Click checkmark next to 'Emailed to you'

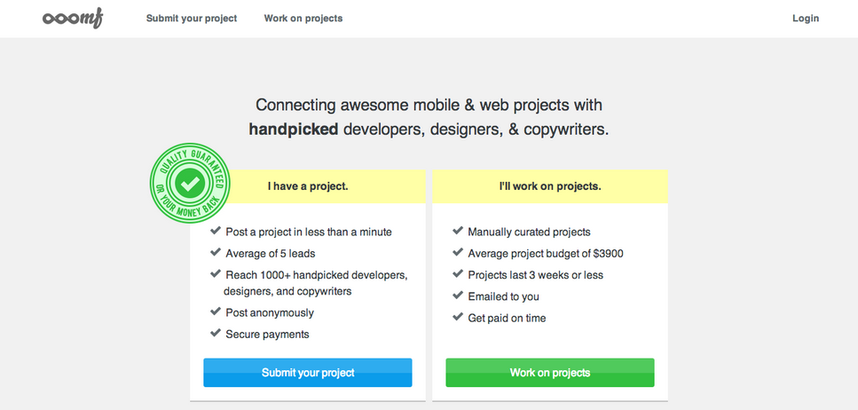pyautogui.click(x=458, y=296)
